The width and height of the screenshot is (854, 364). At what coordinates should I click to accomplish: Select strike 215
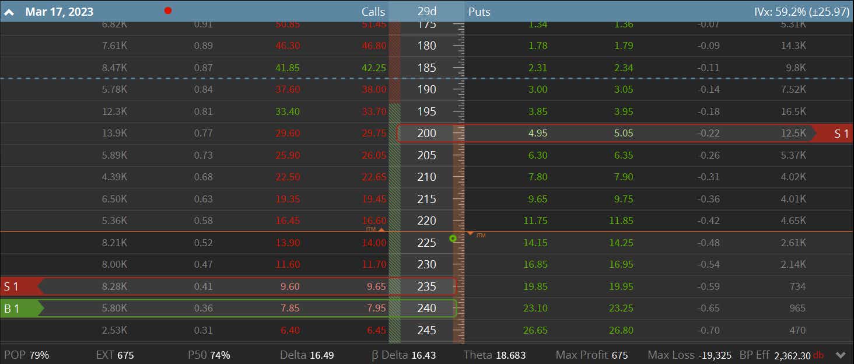click(x=426, y=199)
